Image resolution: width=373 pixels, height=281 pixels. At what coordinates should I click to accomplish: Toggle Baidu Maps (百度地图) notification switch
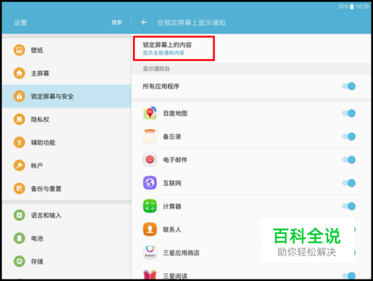(x=349, y=113)
